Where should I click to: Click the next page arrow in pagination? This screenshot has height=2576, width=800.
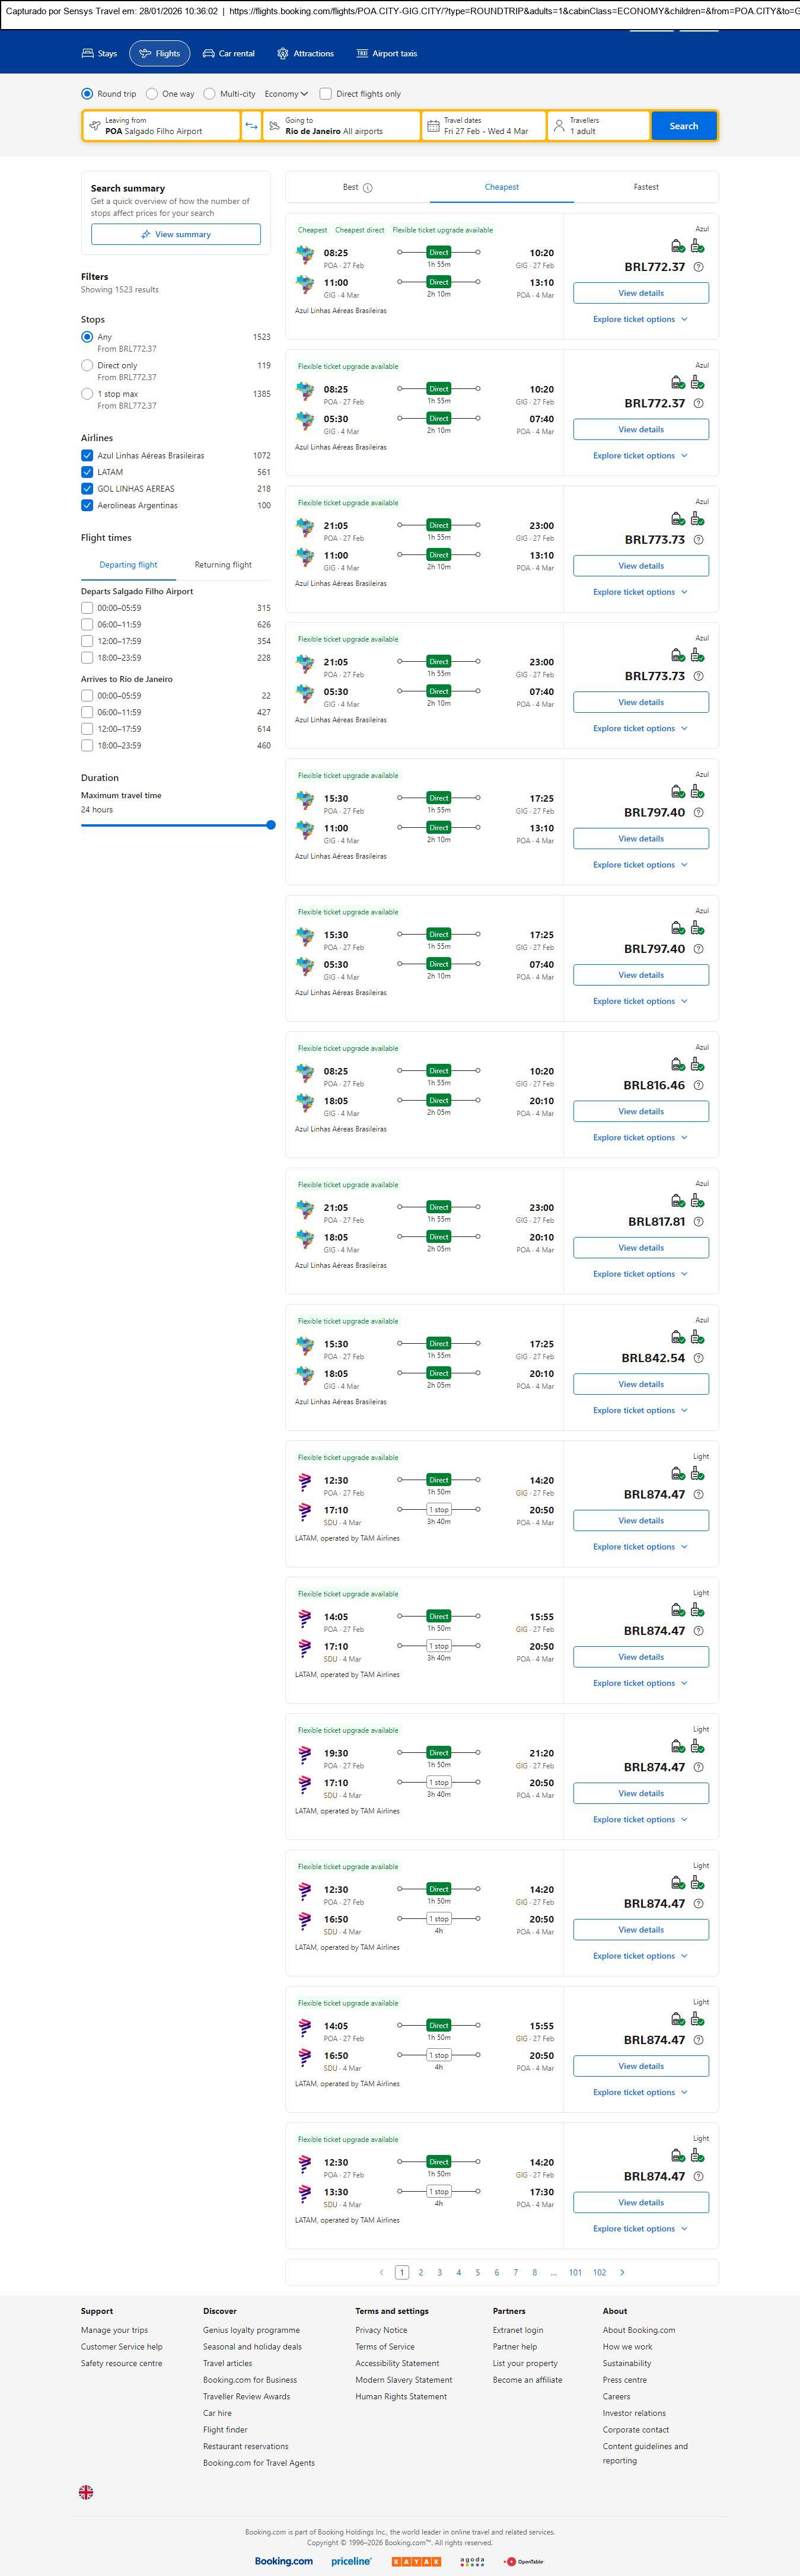pyautogui.click(x=622, y=2272)
